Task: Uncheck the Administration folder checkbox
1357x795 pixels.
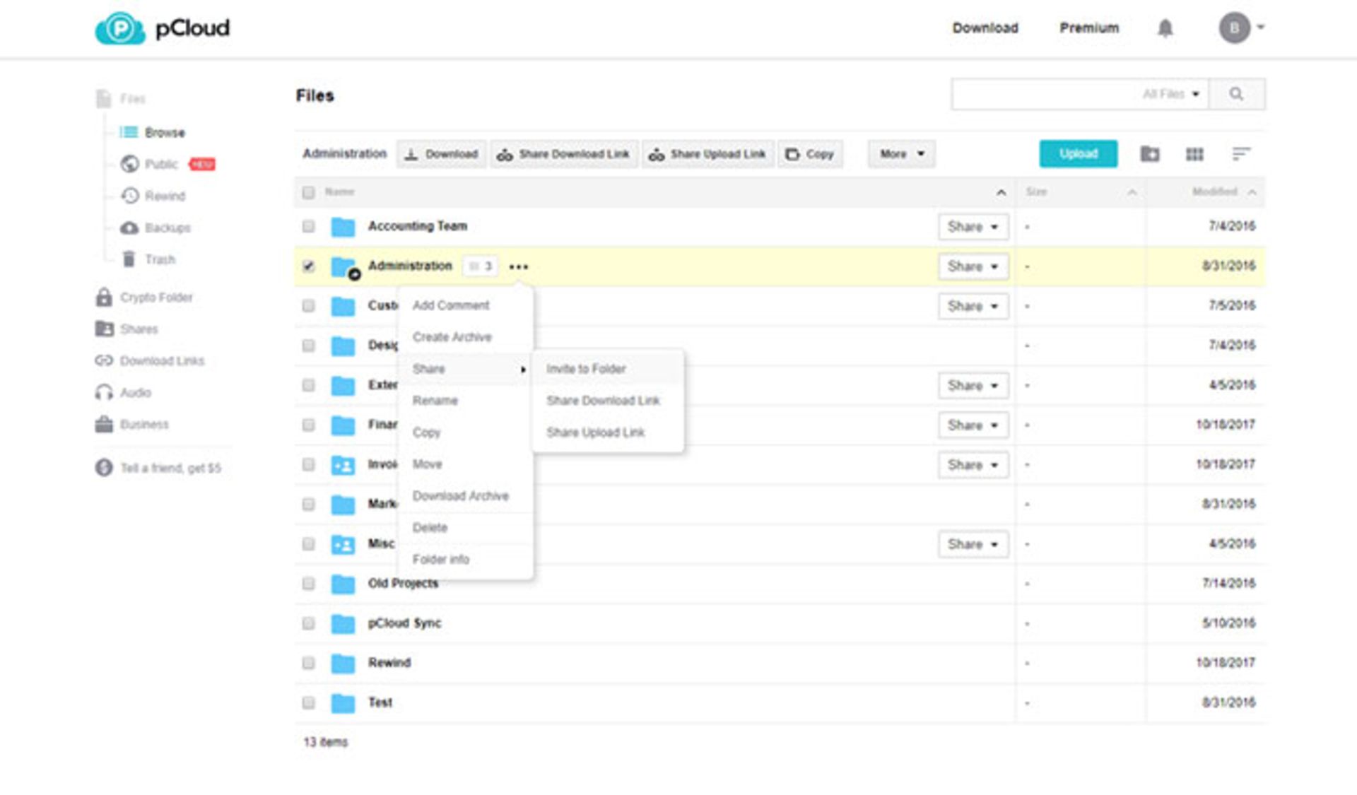Action: pyautogui.click(x=308, y=266)
